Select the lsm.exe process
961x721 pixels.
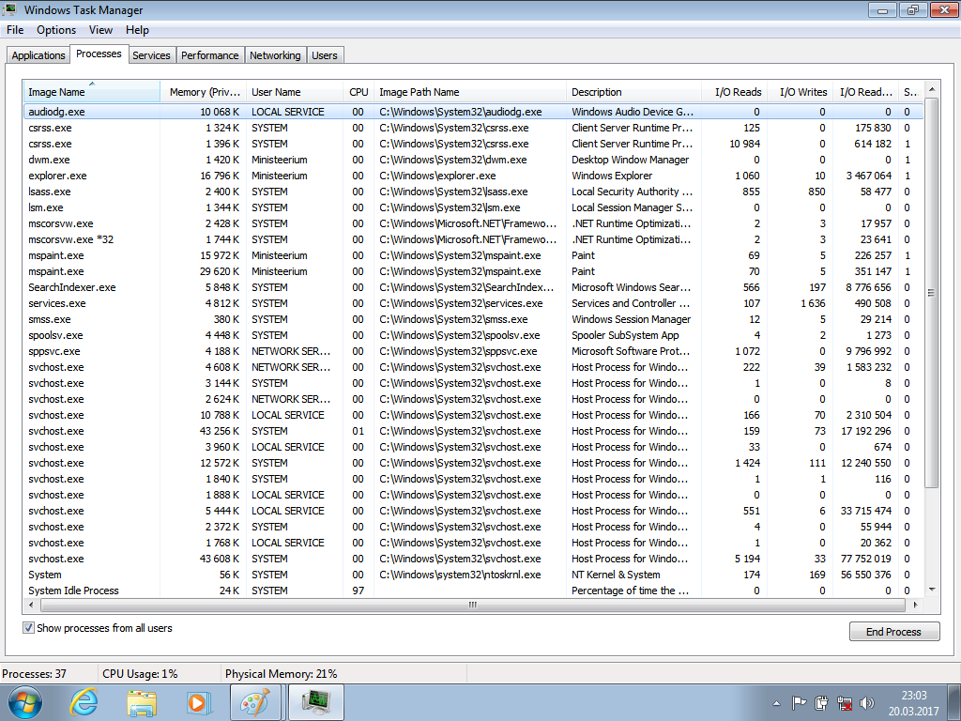tap(473, 207)
